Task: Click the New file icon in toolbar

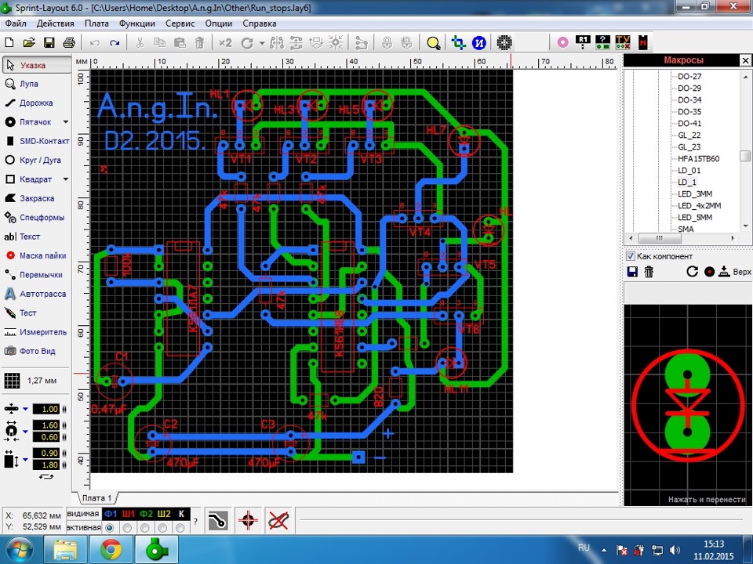Action: [9, 42]
